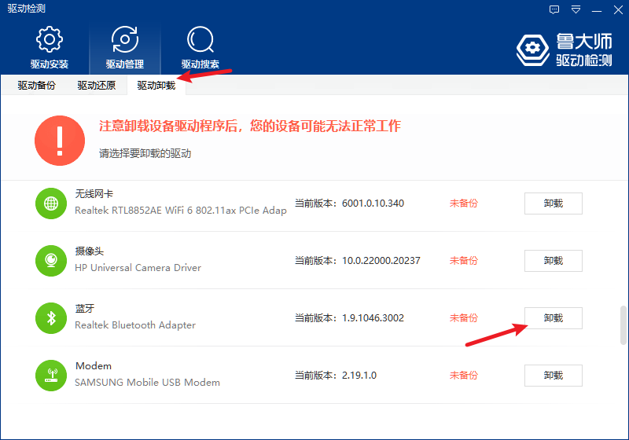Open the 驱动搜索 magnifier icon
This screenshot has width=629, height=440.
pyautogui.click(x=200, y=39)
